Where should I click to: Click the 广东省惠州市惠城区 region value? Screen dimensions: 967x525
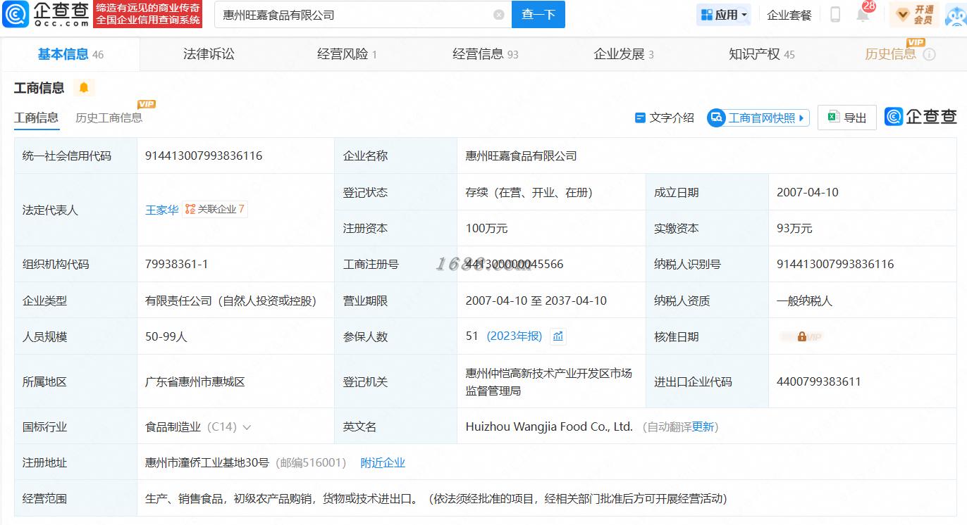click(195, 381)
